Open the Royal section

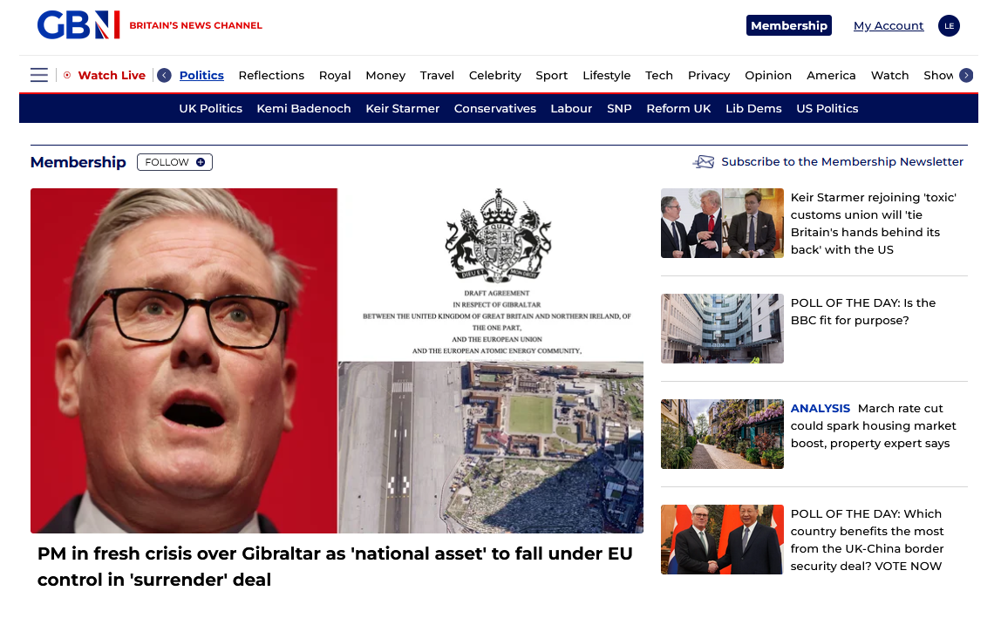pos(335,75)
